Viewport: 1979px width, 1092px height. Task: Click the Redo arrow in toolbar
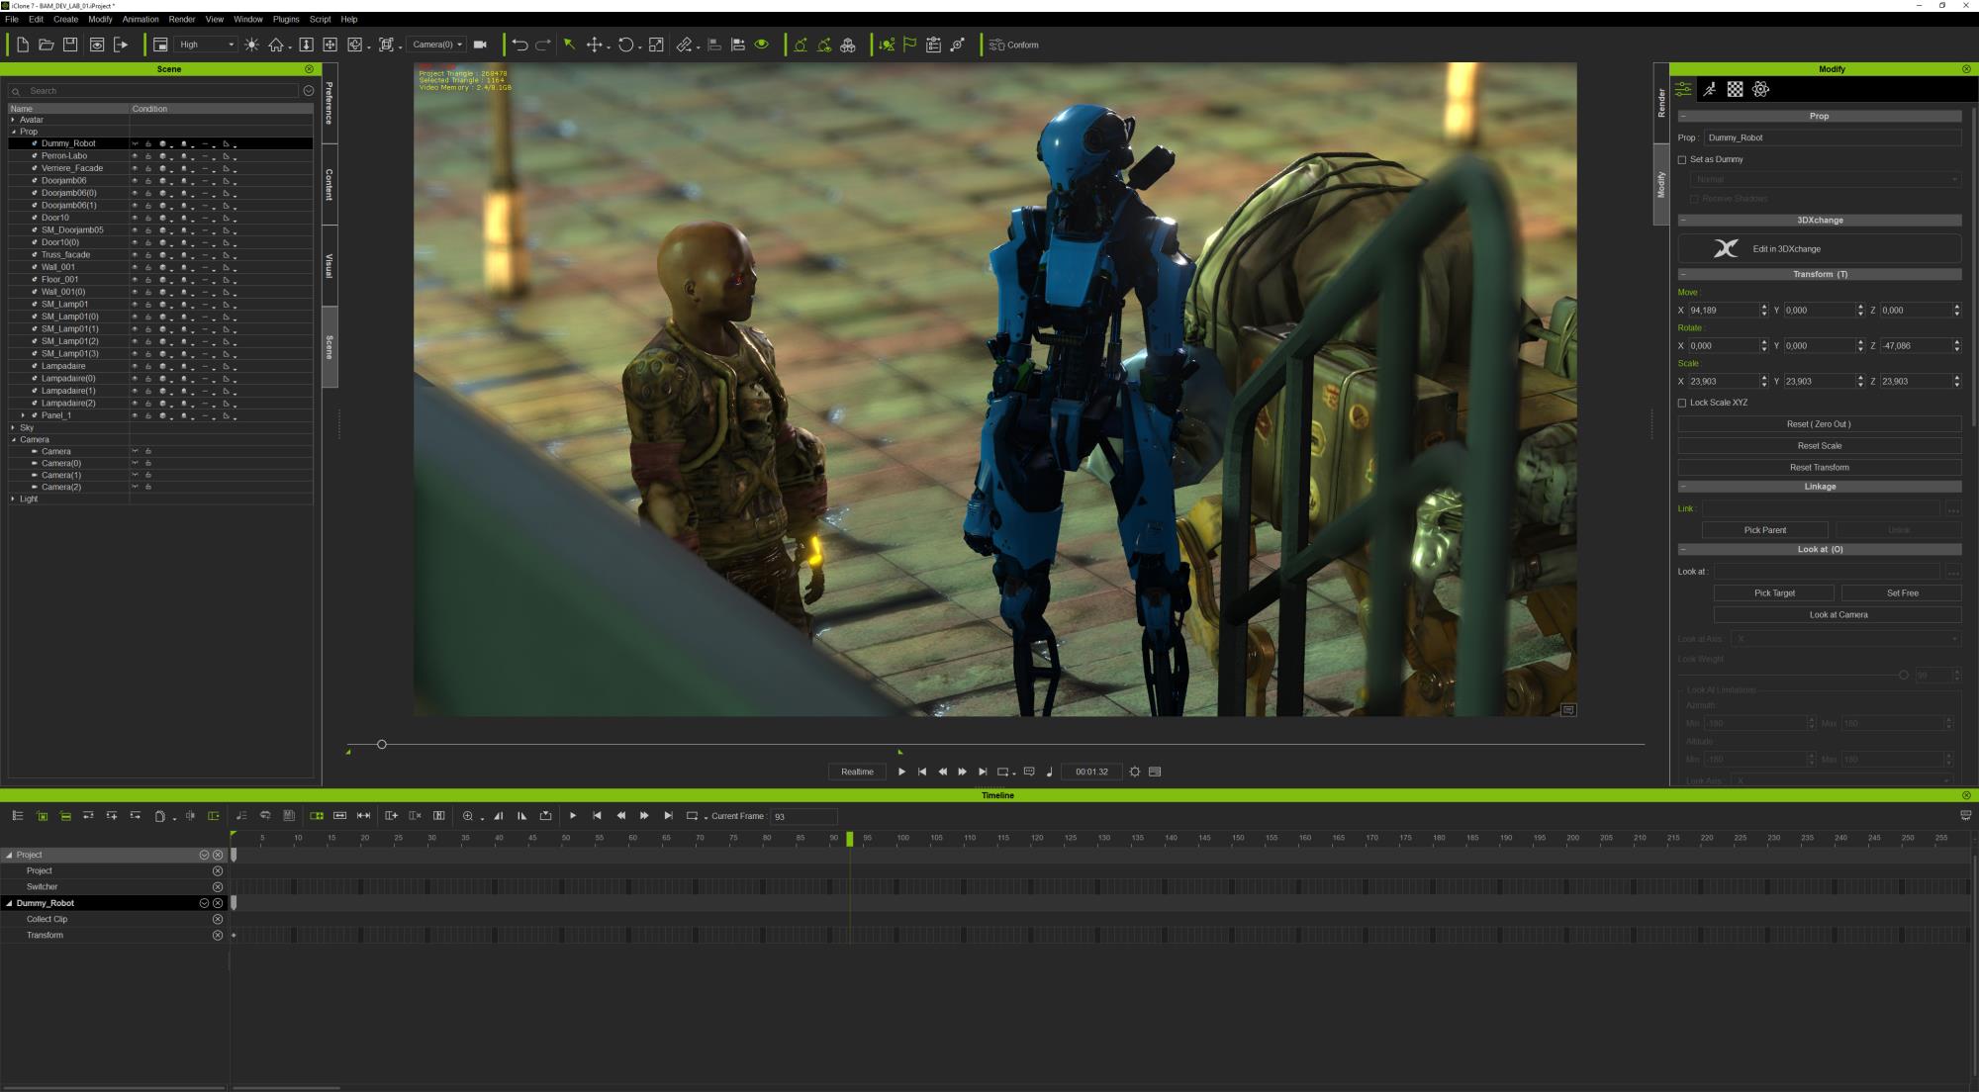click(543, 45)
